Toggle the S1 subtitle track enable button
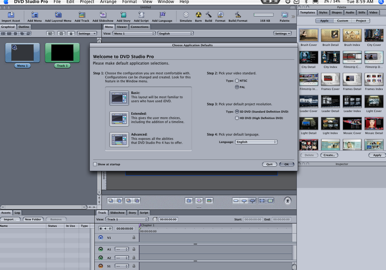 pos(100,266)
